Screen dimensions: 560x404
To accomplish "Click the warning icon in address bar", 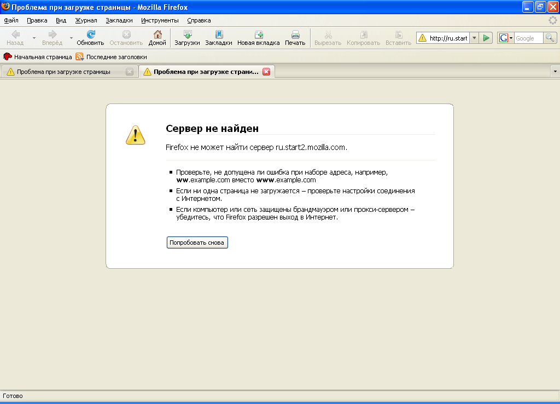I will [423, 38].
